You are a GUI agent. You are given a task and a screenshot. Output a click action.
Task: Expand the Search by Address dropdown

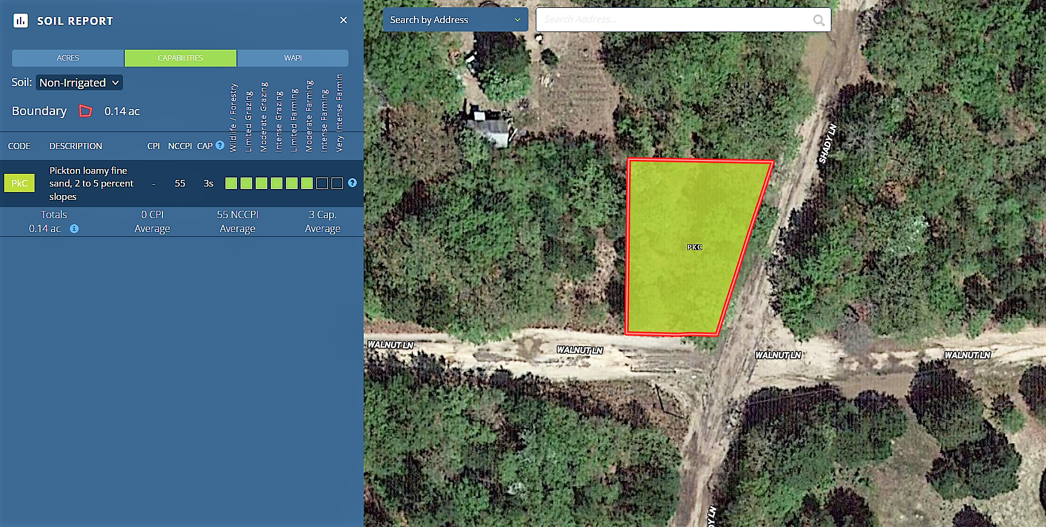455,20
